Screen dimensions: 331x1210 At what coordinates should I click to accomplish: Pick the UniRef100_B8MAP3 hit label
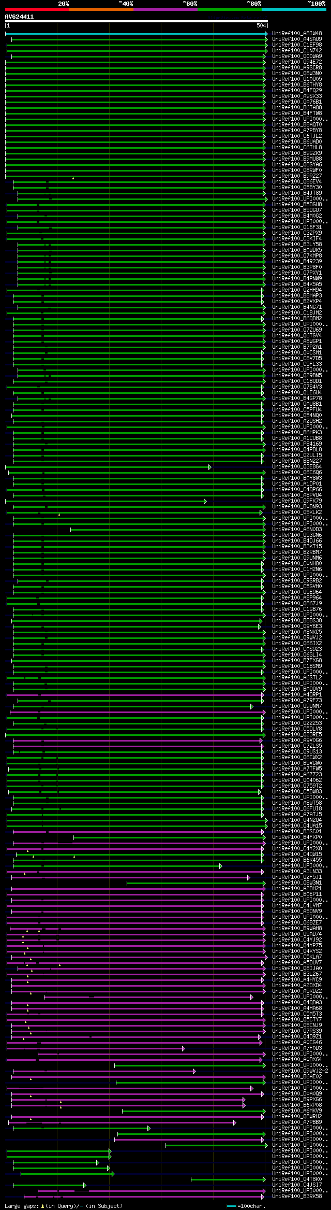pyautogui.click(x=297, y=296)
